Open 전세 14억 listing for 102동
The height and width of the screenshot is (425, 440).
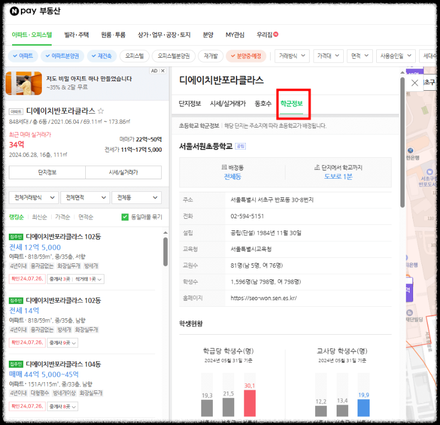coord(24,311)
